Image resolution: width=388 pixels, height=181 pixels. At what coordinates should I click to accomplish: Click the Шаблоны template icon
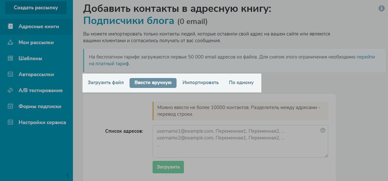coord(10,59)
